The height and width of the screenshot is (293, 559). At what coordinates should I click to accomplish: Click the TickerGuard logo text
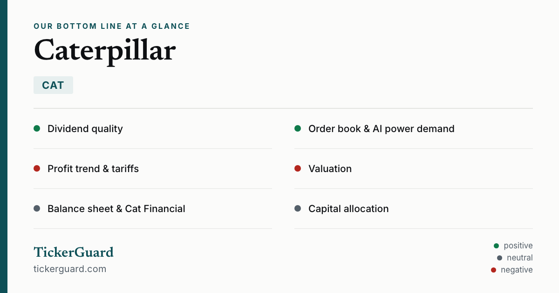pyautogui.click(x=74, y=252)
